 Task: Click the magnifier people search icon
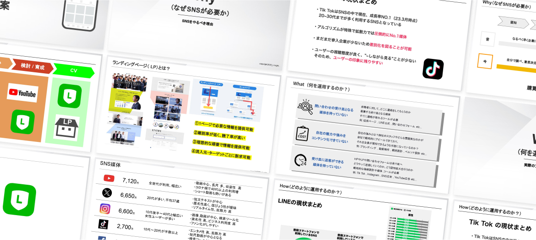(x=305, y=107)
